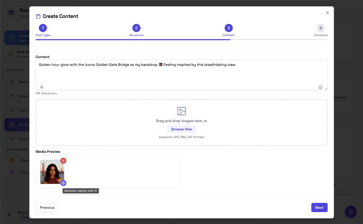Close the Create Content dialog
The height and width of the screenshot is (224, 363).
coord(327,13)
